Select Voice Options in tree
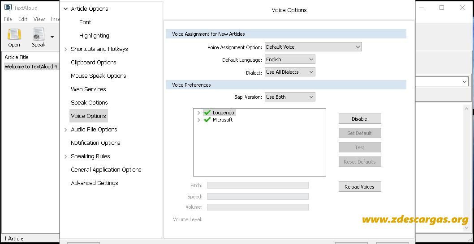This screenshot has height=244, width=474. (88, 116)
